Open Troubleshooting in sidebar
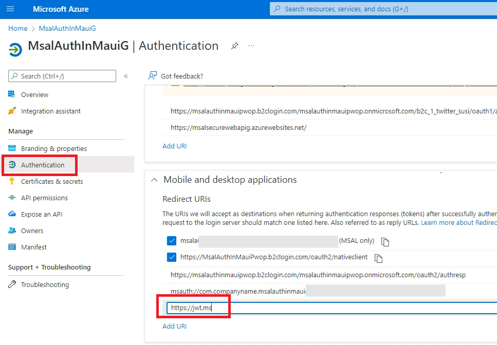 tap(45, 284)
